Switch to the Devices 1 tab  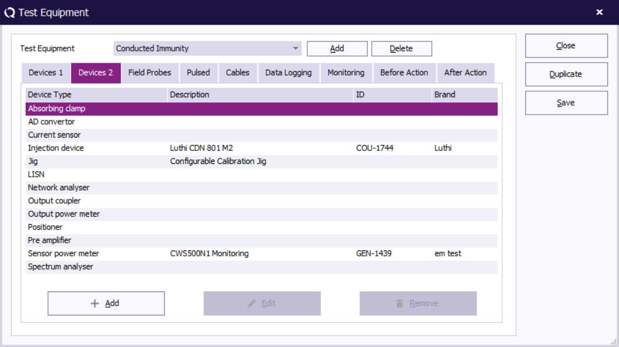point(46,73)
